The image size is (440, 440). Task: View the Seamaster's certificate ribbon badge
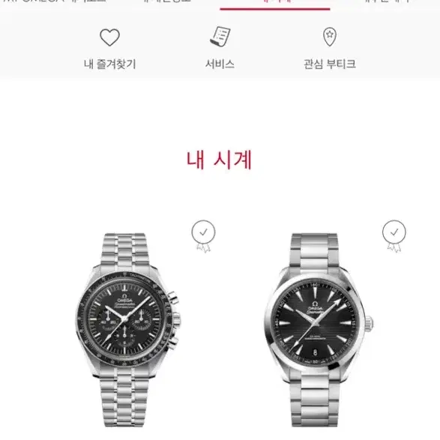coord(394,236)
